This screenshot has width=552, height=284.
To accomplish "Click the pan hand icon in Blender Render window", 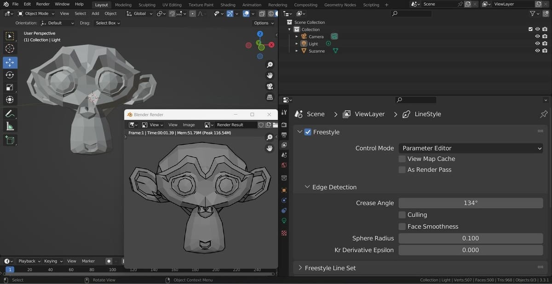I will (x=270, y=148).
